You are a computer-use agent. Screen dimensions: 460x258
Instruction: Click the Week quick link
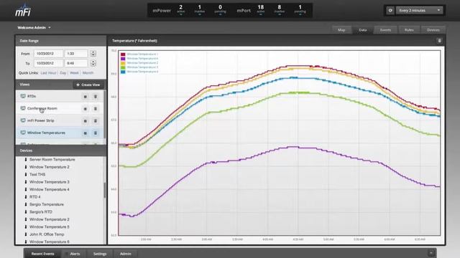pyautogui.click(x=74, y=73)
